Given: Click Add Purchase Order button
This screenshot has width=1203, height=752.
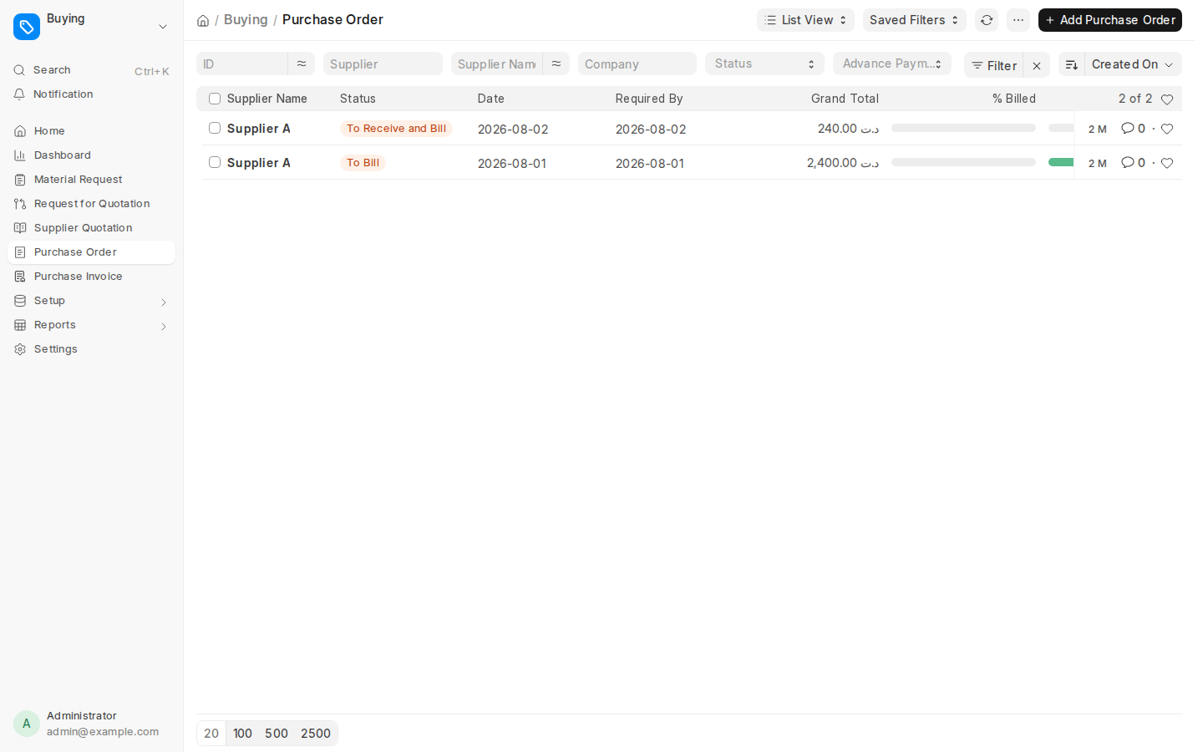Looking at the screenshot, I should point(1109,20).
